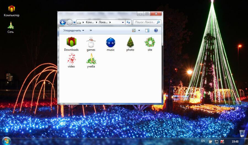Open the site wreath folder
The image size is (248, 145).
tap(150, 42)
